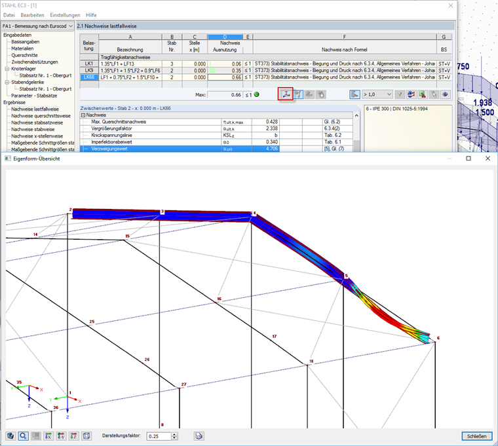Image resolution: width=498 pixels, height=446 pixels.
Task: Export table to Excel icon
Action: click(x=423, y=94)
